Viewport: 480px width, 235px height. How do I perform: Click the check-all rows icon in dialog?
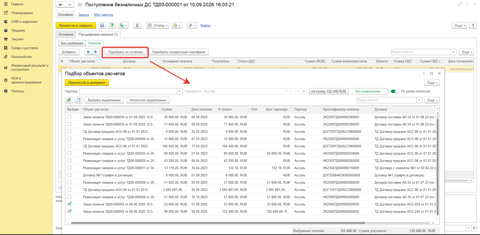[69, 100]
